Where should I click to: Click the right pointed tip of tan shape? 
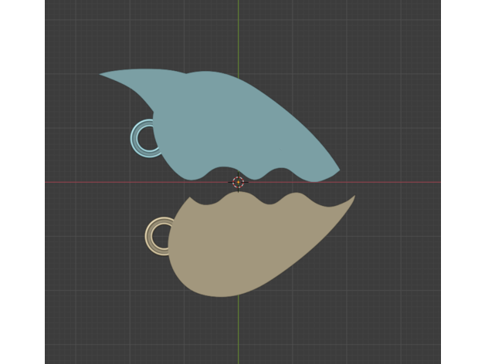(x=353, y=197)
